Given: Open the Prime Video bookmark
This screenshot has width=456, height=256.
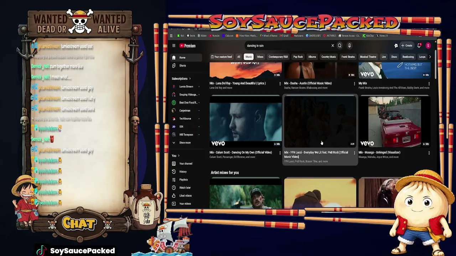Looking at the screenshot, I should point(247,36).
